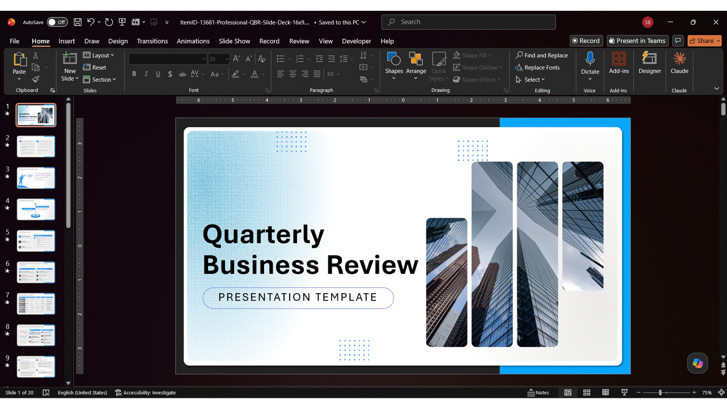Toggle strikethrough formatting
The image size is (727, 409).
(182, 74)
